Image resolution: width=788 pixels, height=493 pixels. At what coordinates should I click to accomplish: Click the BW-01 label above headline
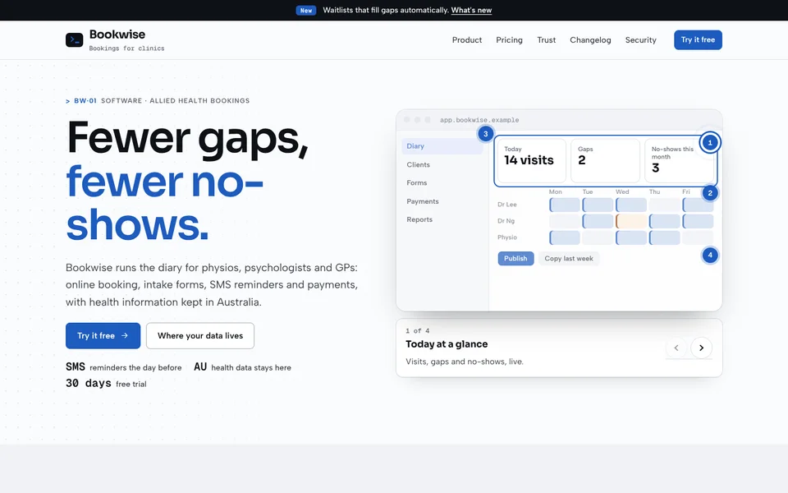click(x=85, y=100)
